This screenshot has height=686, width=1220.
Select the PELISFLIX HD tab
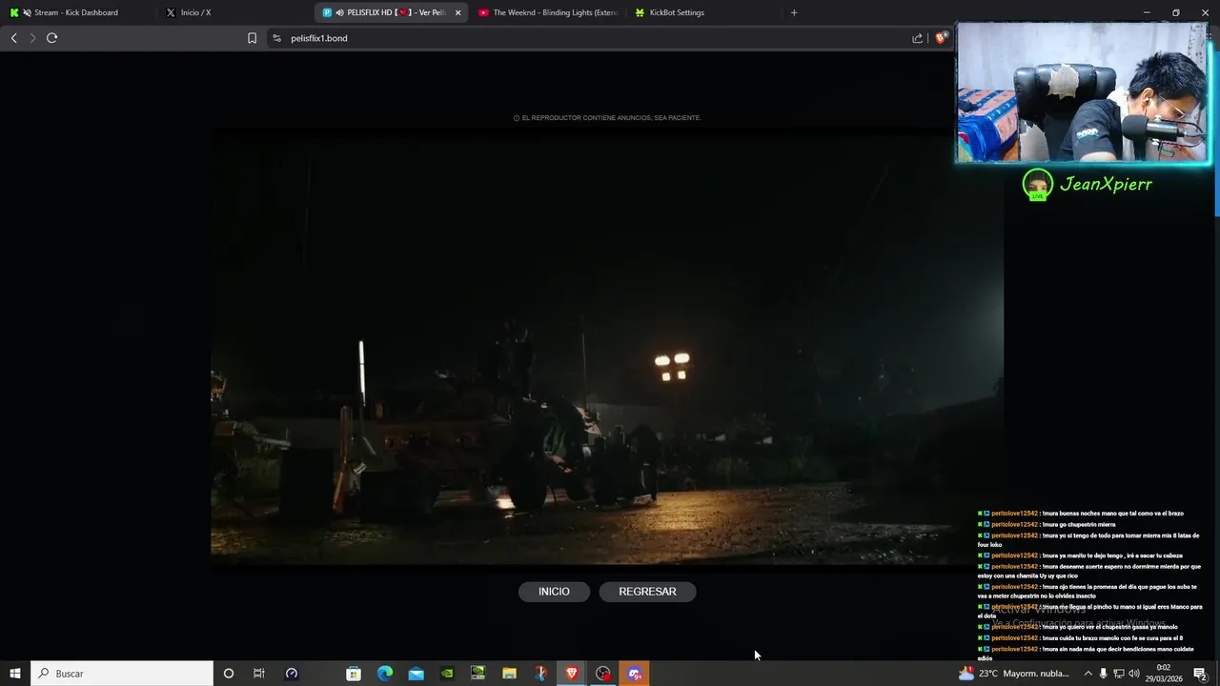(x=391, y=12)
